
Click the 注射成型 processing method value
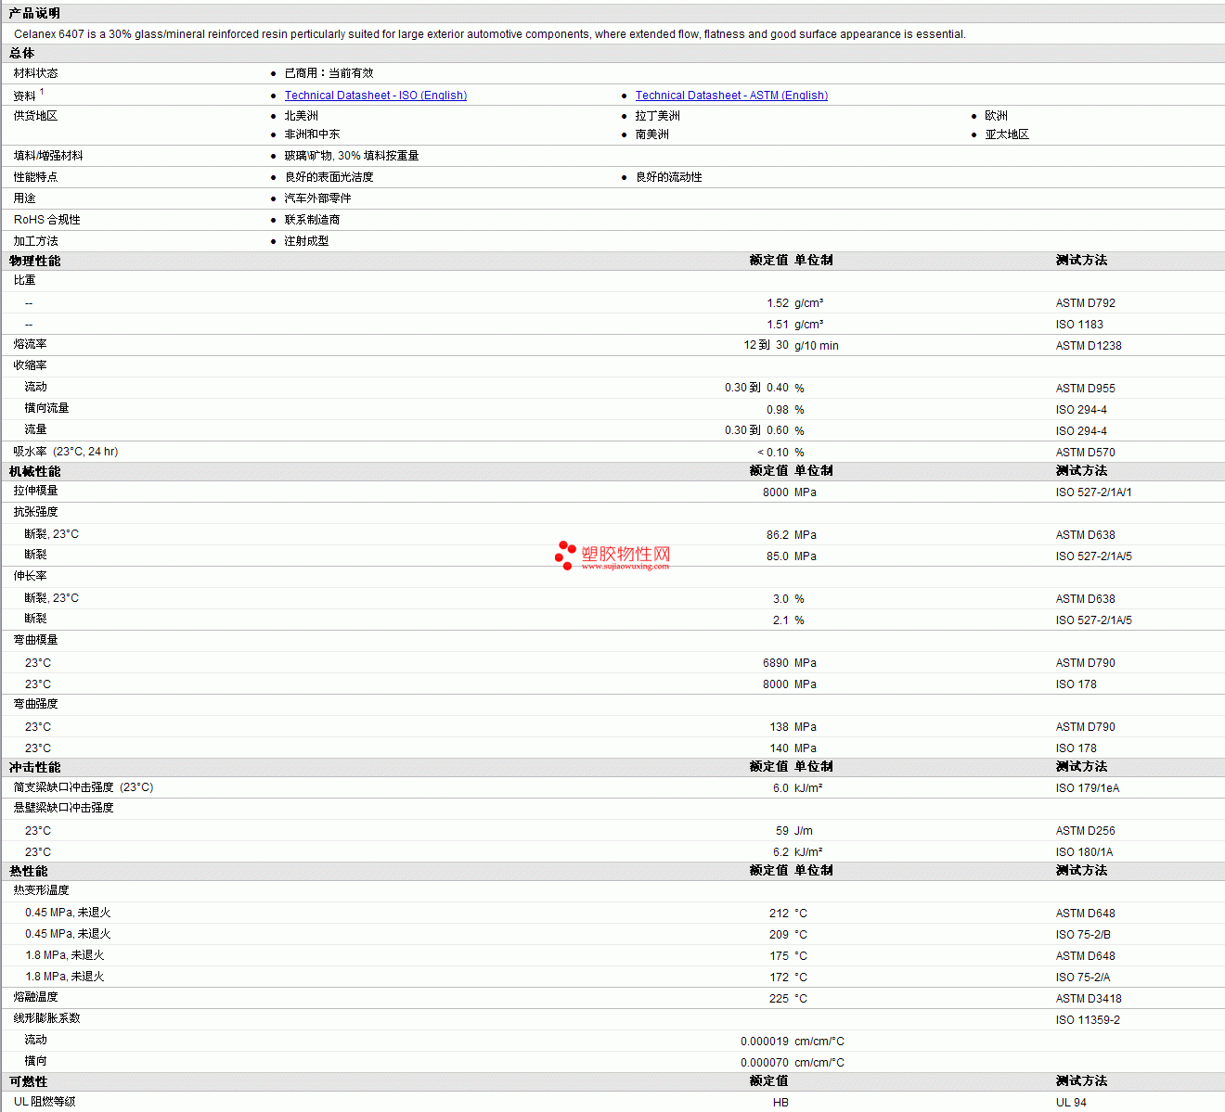[307, 241]
